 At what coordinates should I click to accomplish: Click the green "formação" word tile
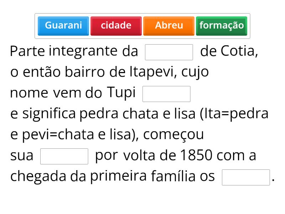[222, 26]
